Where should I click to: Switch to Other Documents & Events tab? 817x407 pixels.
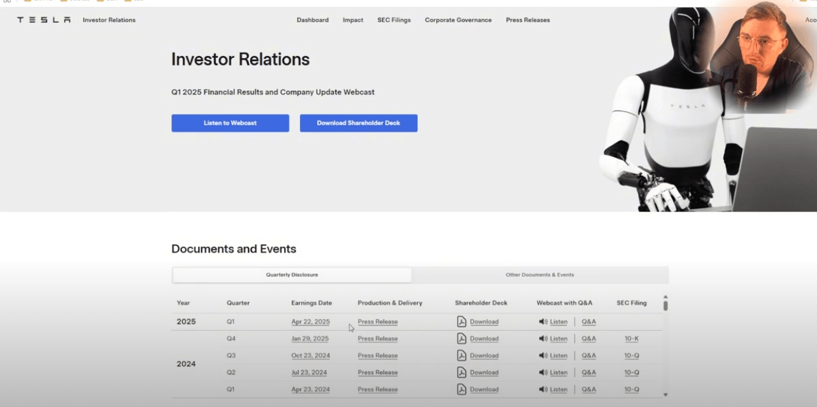coord(540,275)
